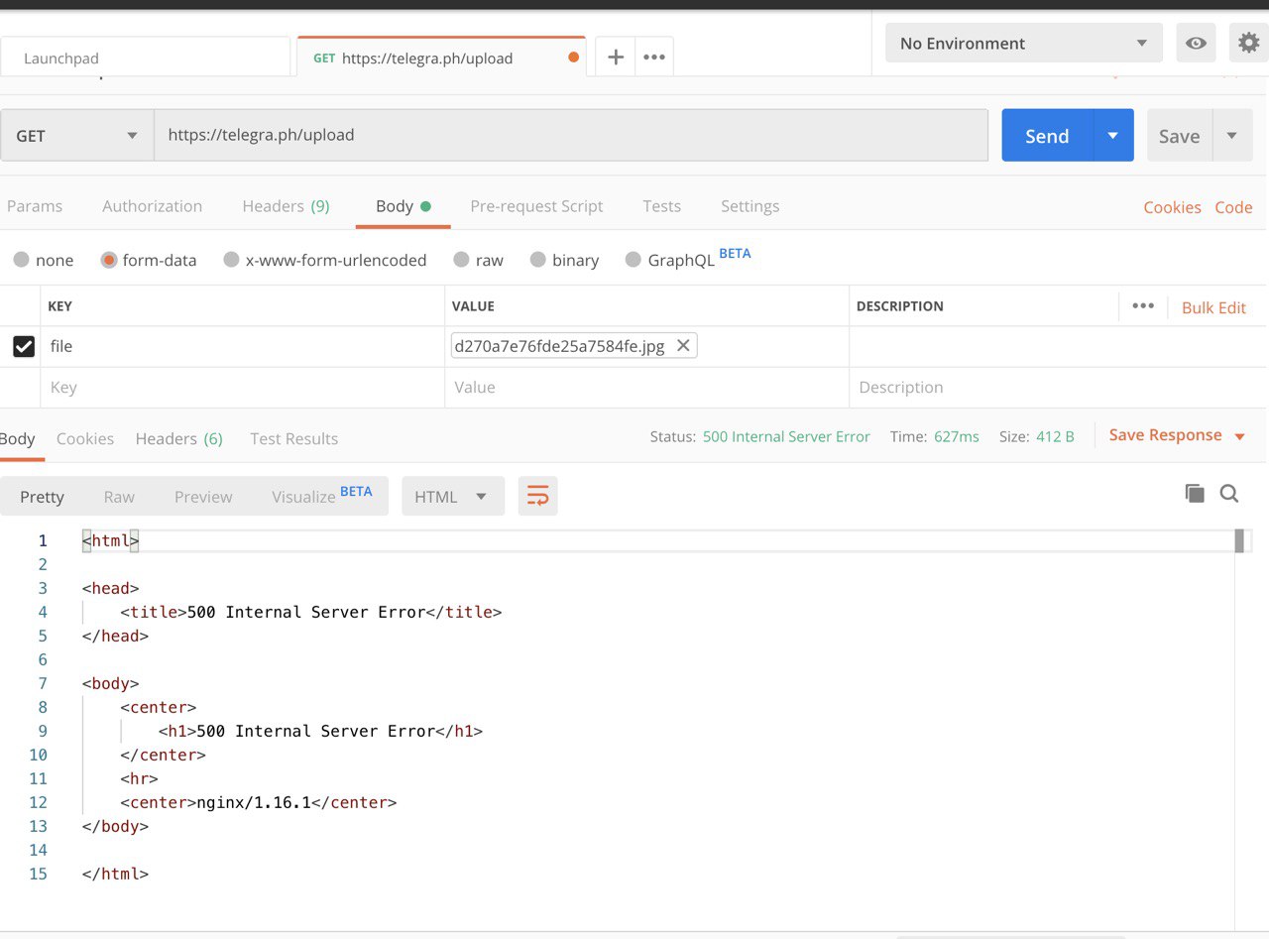Select the Preview response view
Screen dimensions: 1269x939
coord(203,496)
